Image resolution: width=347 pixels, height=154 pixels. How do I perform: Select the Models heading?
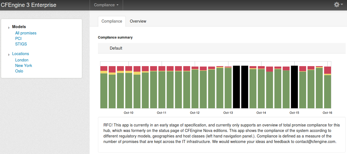pos(19,27)
